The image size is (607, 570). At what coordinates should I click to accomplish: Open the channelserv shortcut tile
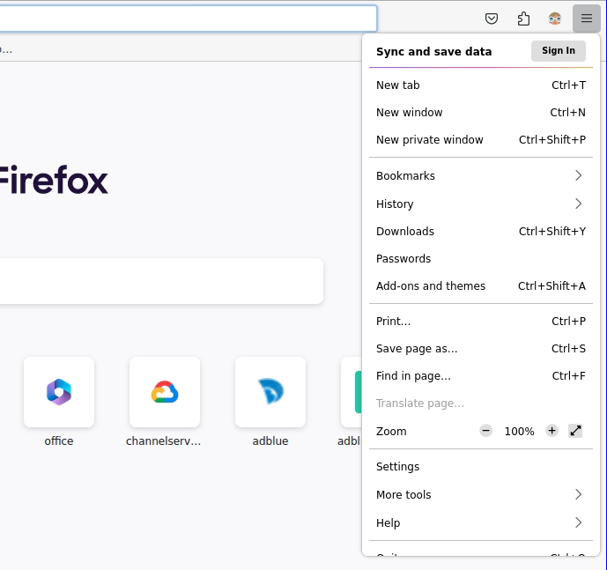click(x=165, y=392)
